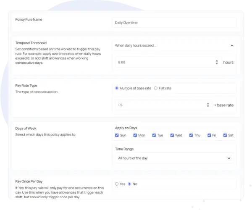Select Yes for Pay Once Per Day
252x210 pixels.
pyautogui.click(x=117, y=184)
